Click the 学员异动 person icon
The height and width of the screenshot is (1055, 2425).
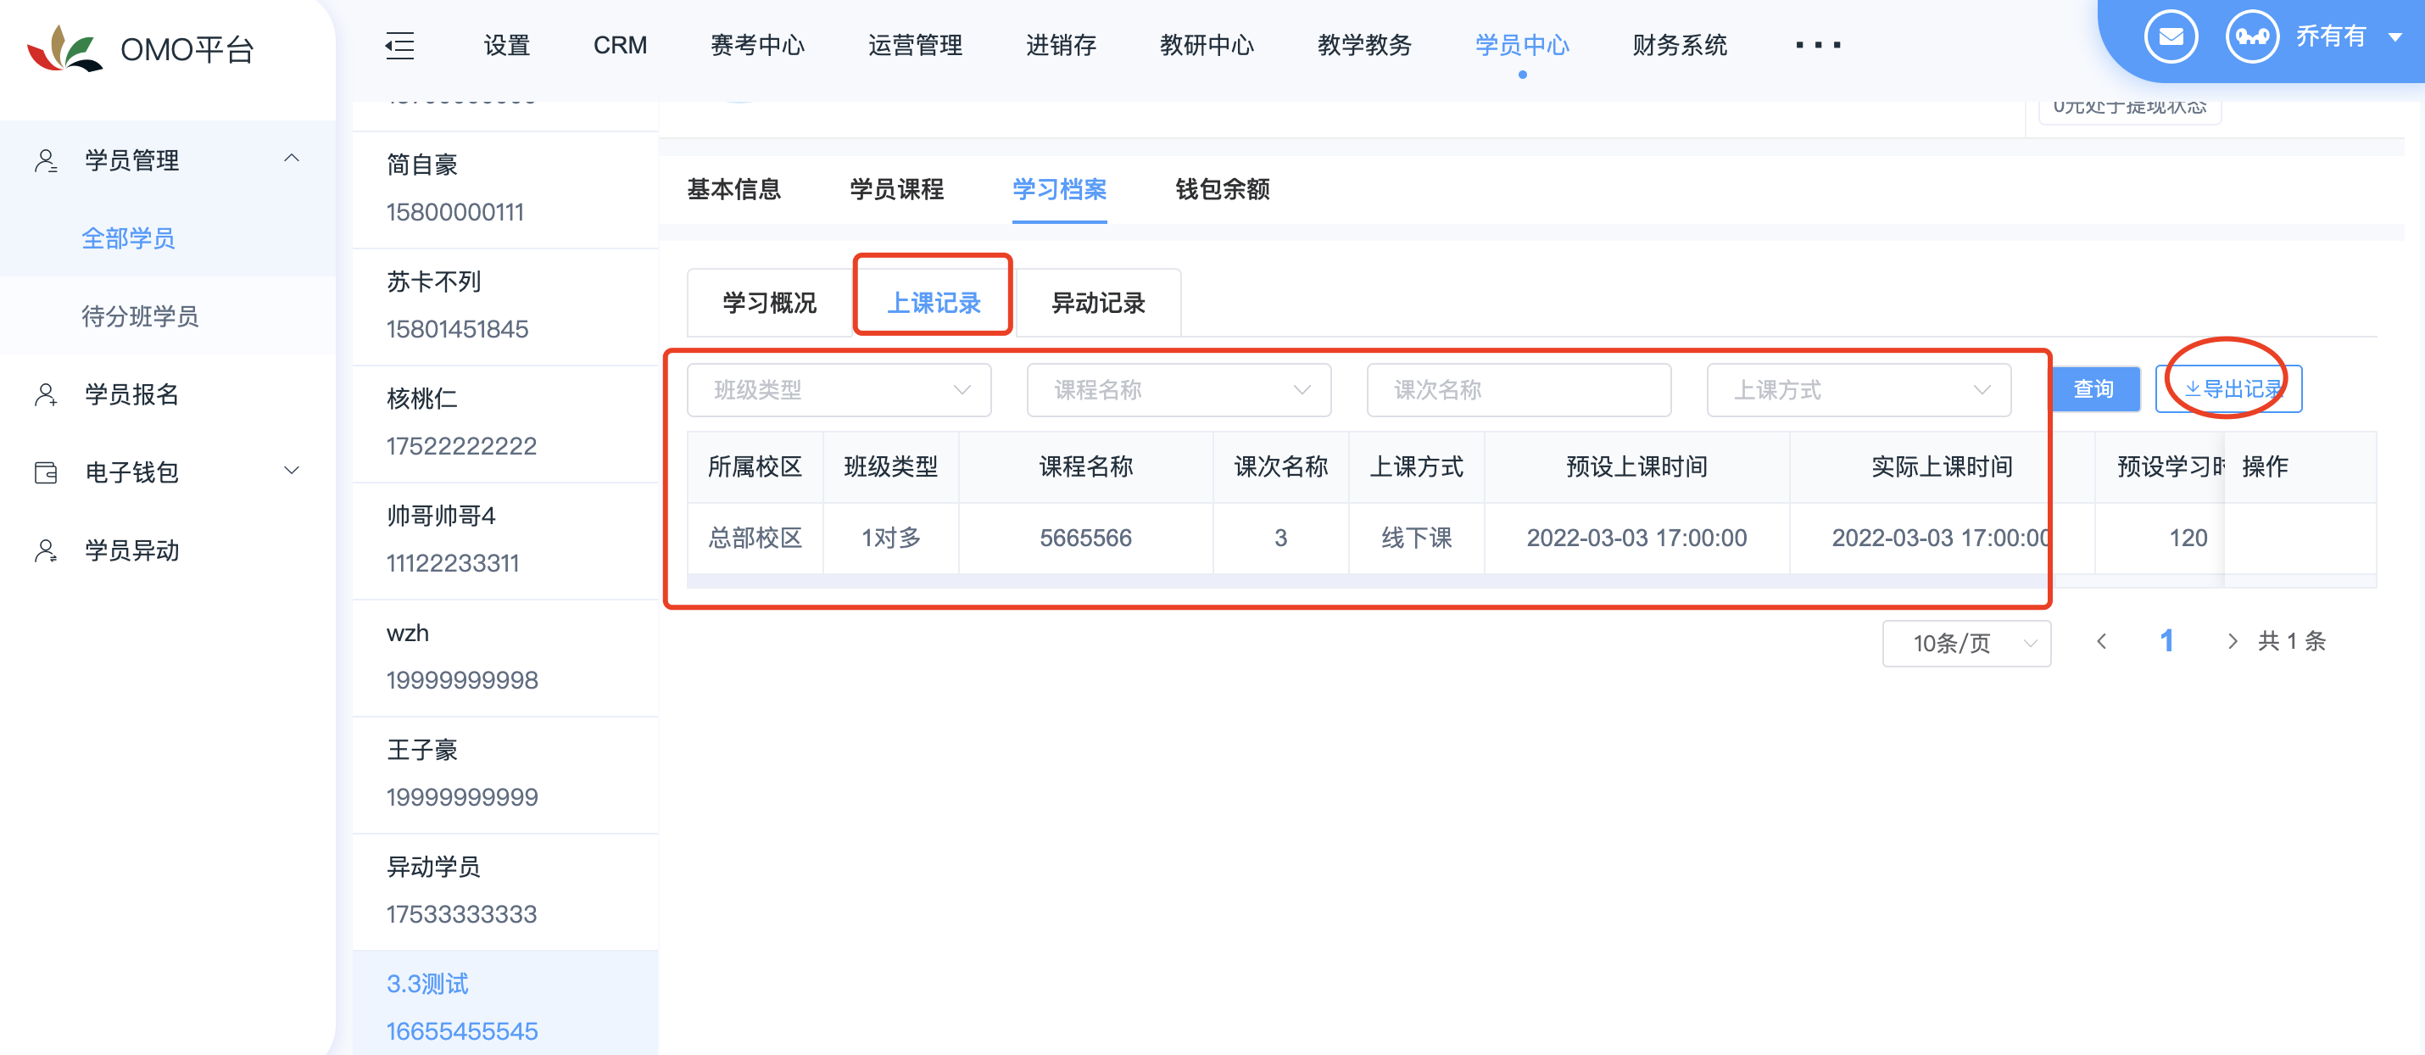tap(46, 551)
